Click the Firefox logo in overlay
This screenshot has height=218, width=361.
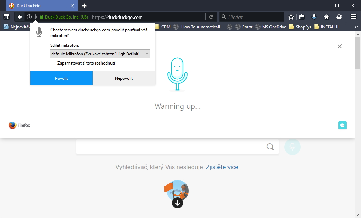tap(19, 125)
